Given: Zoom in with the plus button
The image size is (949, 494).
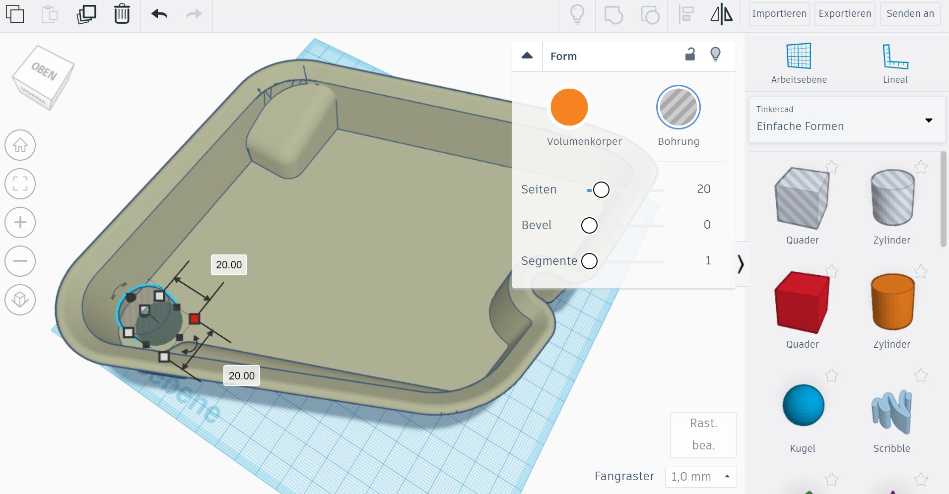Looking at the screenshot, I should pyautogui.click(x=20, y=222).
